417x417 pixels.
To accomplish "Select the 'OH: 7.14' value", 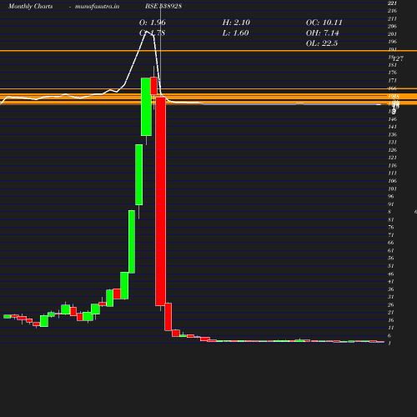I will click(322, 33).
